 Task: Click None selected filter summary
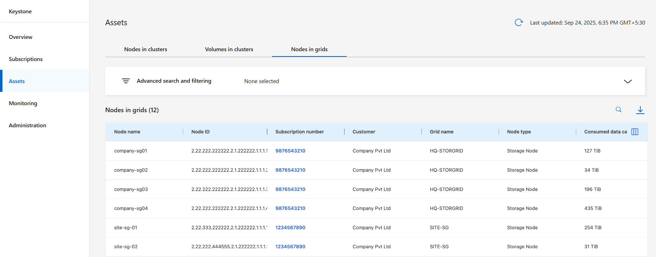coord(262,81)
